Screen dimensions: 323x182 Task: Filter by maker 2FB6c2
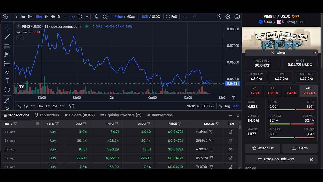coord(211,141)
